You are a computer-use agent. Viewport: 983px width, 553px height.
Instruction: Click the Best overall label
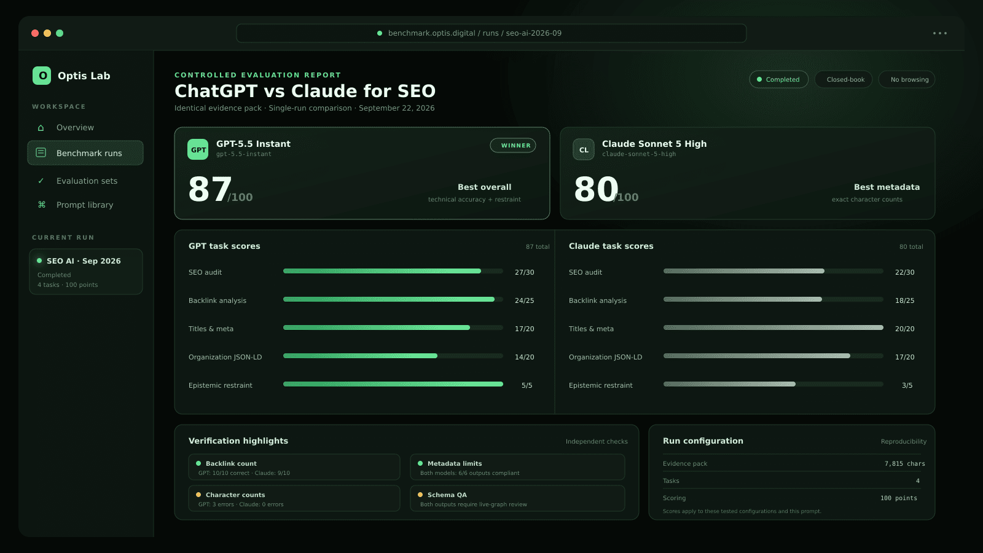point(485,187)
